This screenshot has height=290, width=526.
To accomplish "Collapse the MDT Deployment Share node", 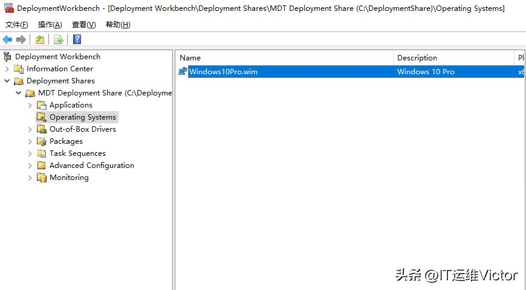I will (19, 93).
